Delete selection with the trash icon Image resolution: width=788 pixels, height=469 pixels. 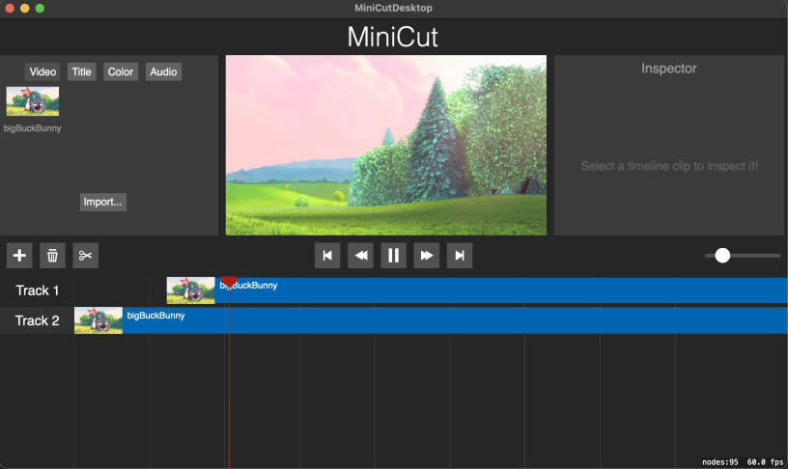tap(52, 256)
